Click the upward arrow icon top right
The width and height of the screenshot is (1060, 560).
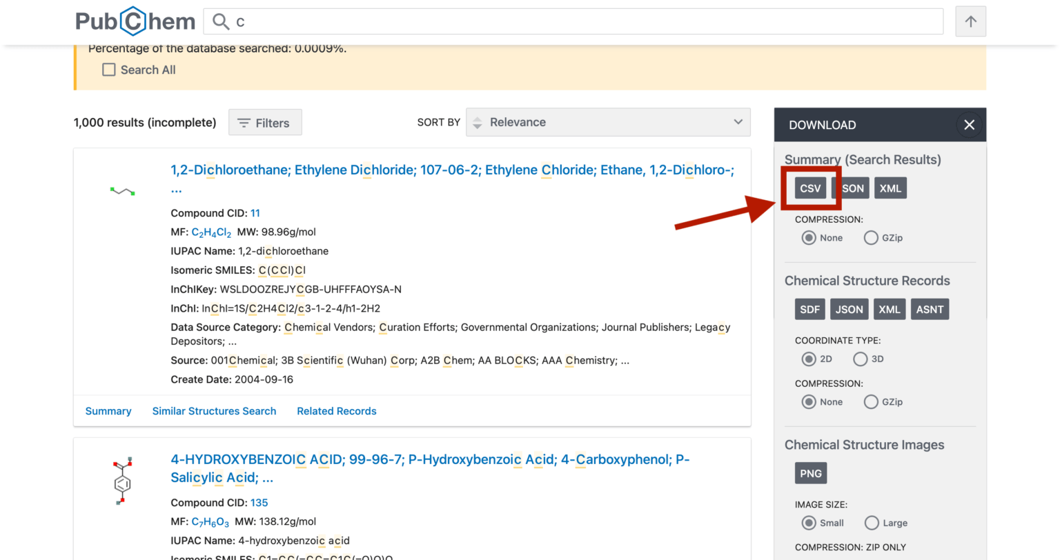[970, 21]
